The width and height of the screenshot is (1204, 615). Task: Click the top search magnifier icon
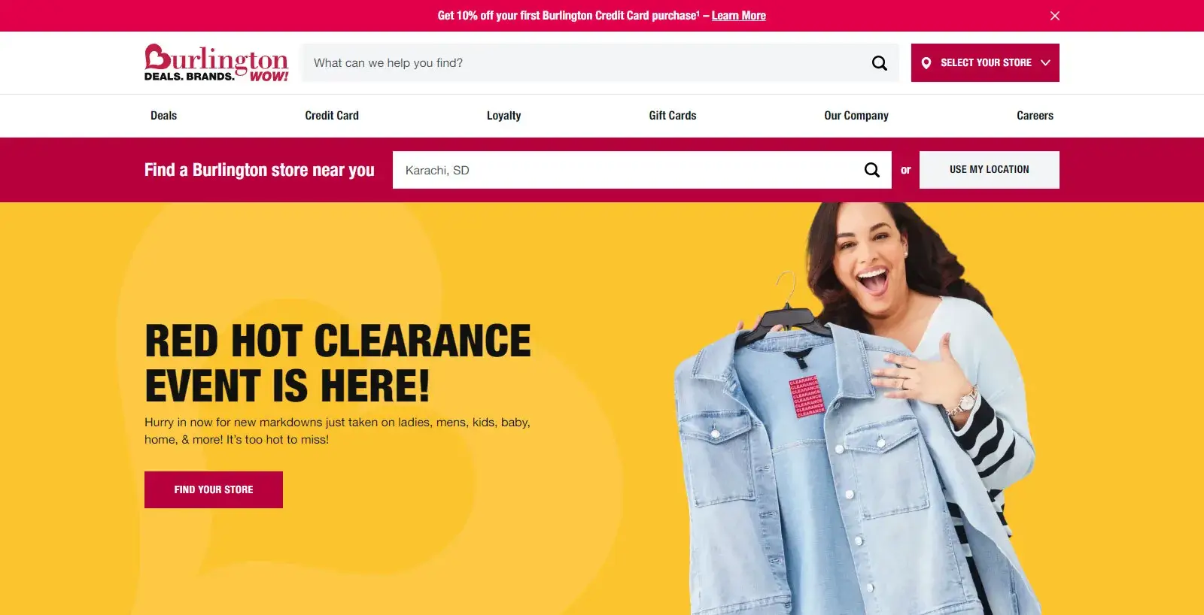click(879, 63)
